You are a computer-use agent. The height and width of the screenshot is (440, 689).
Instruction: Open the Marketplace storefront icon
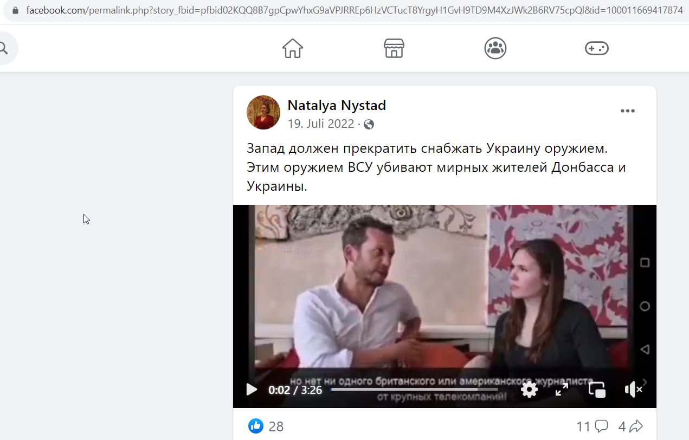click(x=394, y=48)
